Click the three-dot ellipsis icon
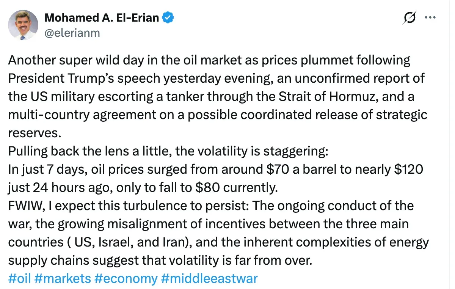The image size is (455, 289). pyautogui.click(x=431, y=17)
